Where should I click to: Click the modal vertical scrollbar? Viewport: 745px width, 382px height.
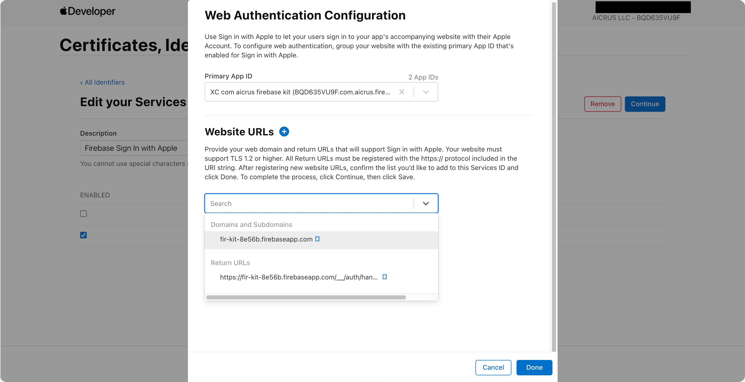(554, 177)
